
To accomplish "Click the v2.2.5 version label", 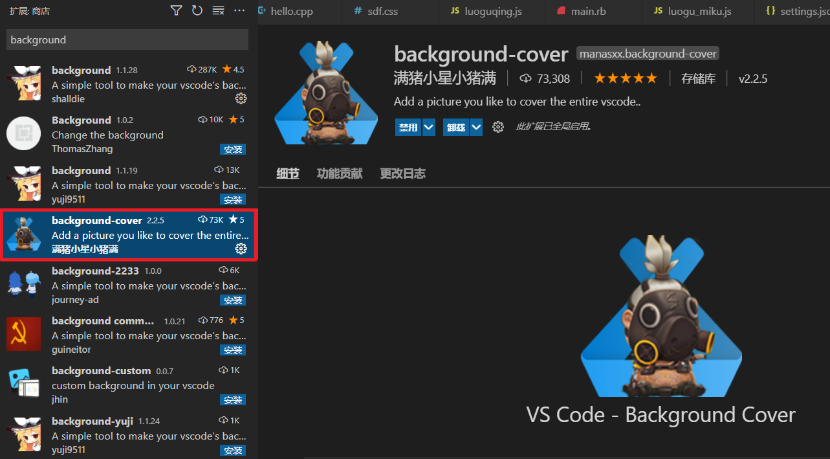I will (753, 79).
